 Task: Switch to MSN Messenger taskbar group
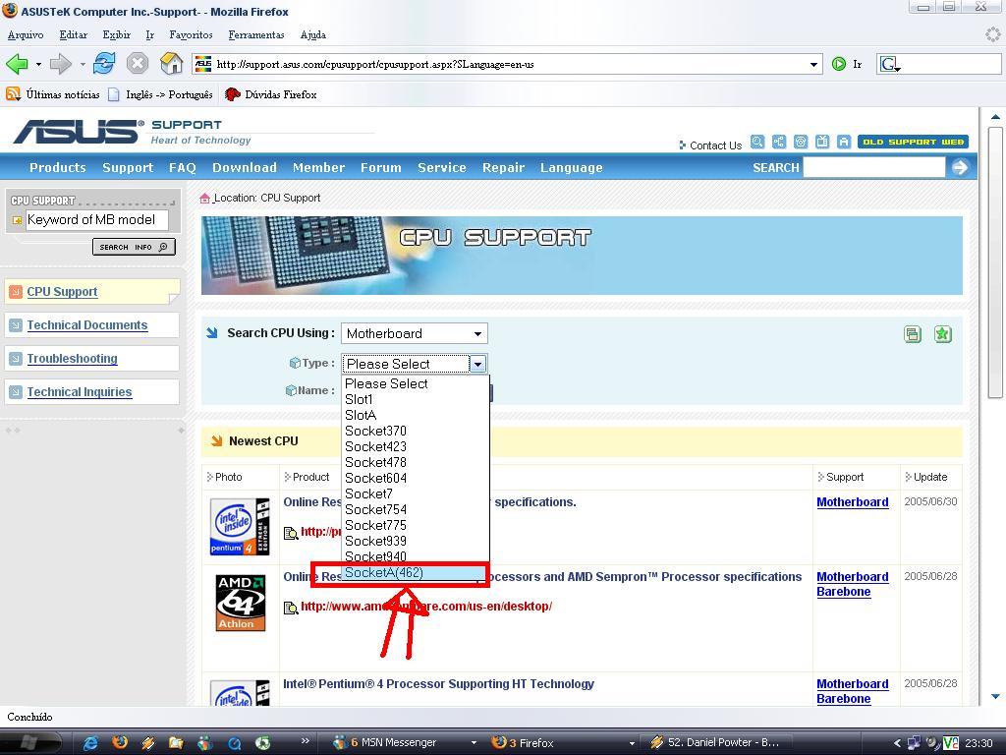coord(406,743)
